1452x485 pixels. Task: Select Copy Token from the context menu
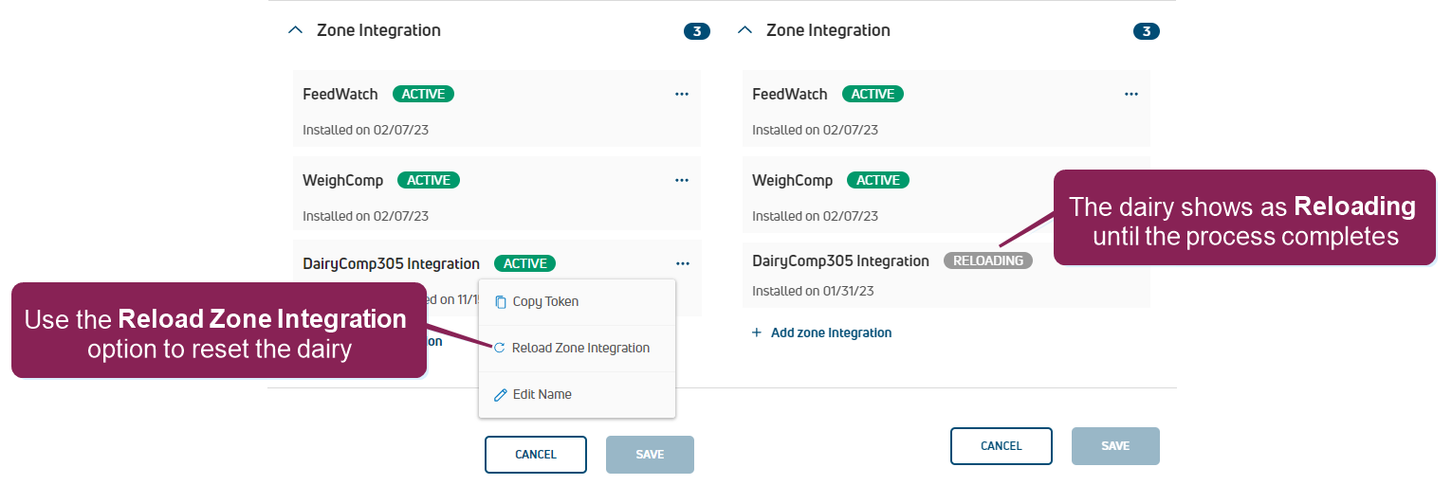pyautogui.click(x=545, y=302)
